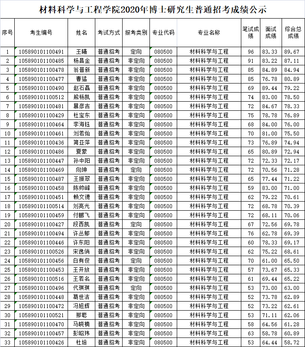Select the name cell 向坤
This screenshot has height=347, width=305.
[x=81, y=170]
